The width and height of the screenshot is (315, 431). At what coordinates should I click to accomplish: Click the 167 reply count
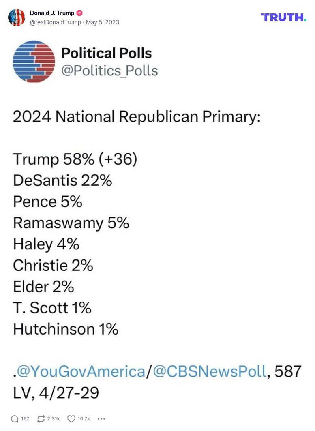coord(25,418)
